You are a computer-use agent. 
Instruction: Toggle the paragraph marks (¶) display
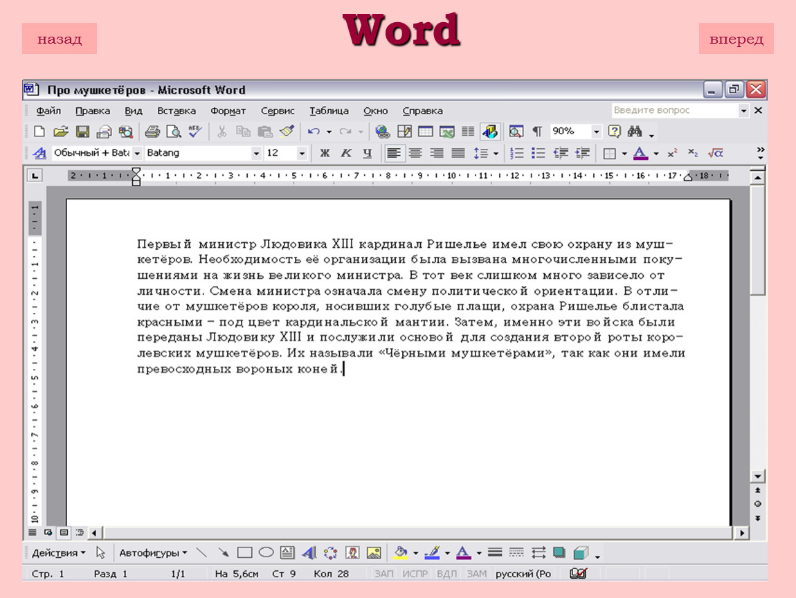(x=537, y=132)
